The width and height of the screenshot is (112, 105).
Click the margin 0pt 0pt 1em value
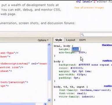(81, 71)
